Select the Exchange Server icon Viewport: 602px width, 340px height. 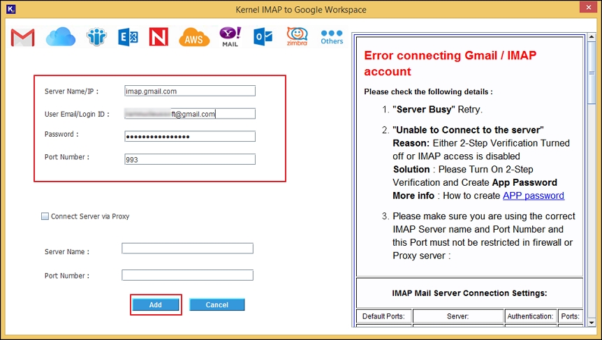pos(128,37)
